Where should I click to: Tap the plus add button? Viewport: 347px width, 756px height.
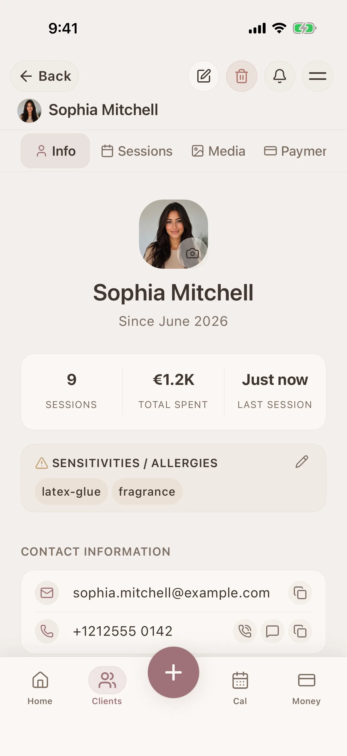tap(173, 672)
